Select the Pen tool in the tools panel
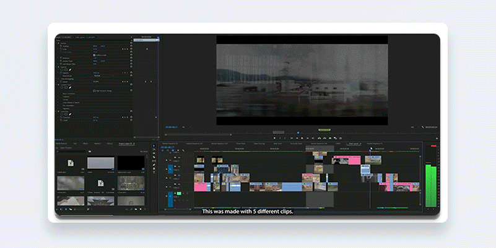The height and width of the screenshot is (248, 496). [154, 165]
